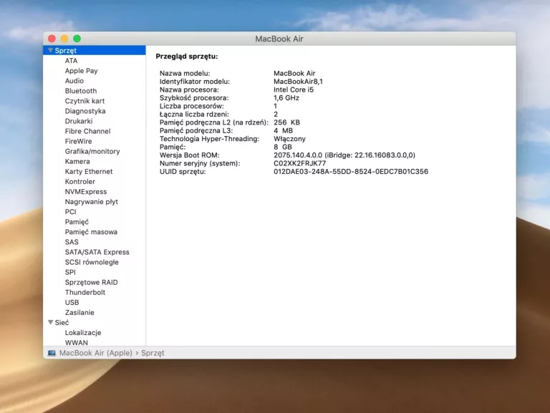550x413 pixels.
Task: Open the Drukarki item
Action: coord(79,121)
